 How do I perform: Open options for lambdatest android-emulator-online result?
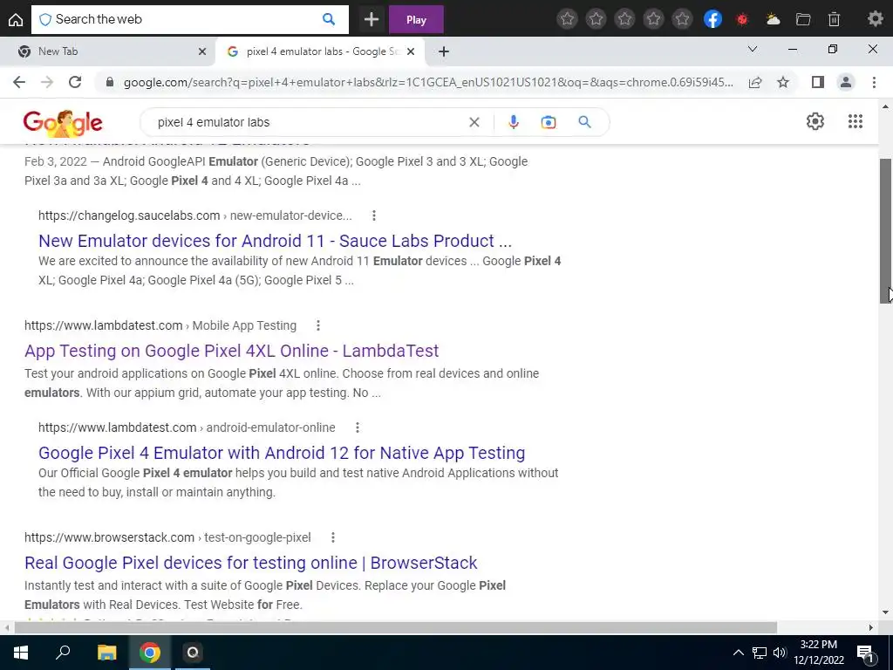point(357,427)
